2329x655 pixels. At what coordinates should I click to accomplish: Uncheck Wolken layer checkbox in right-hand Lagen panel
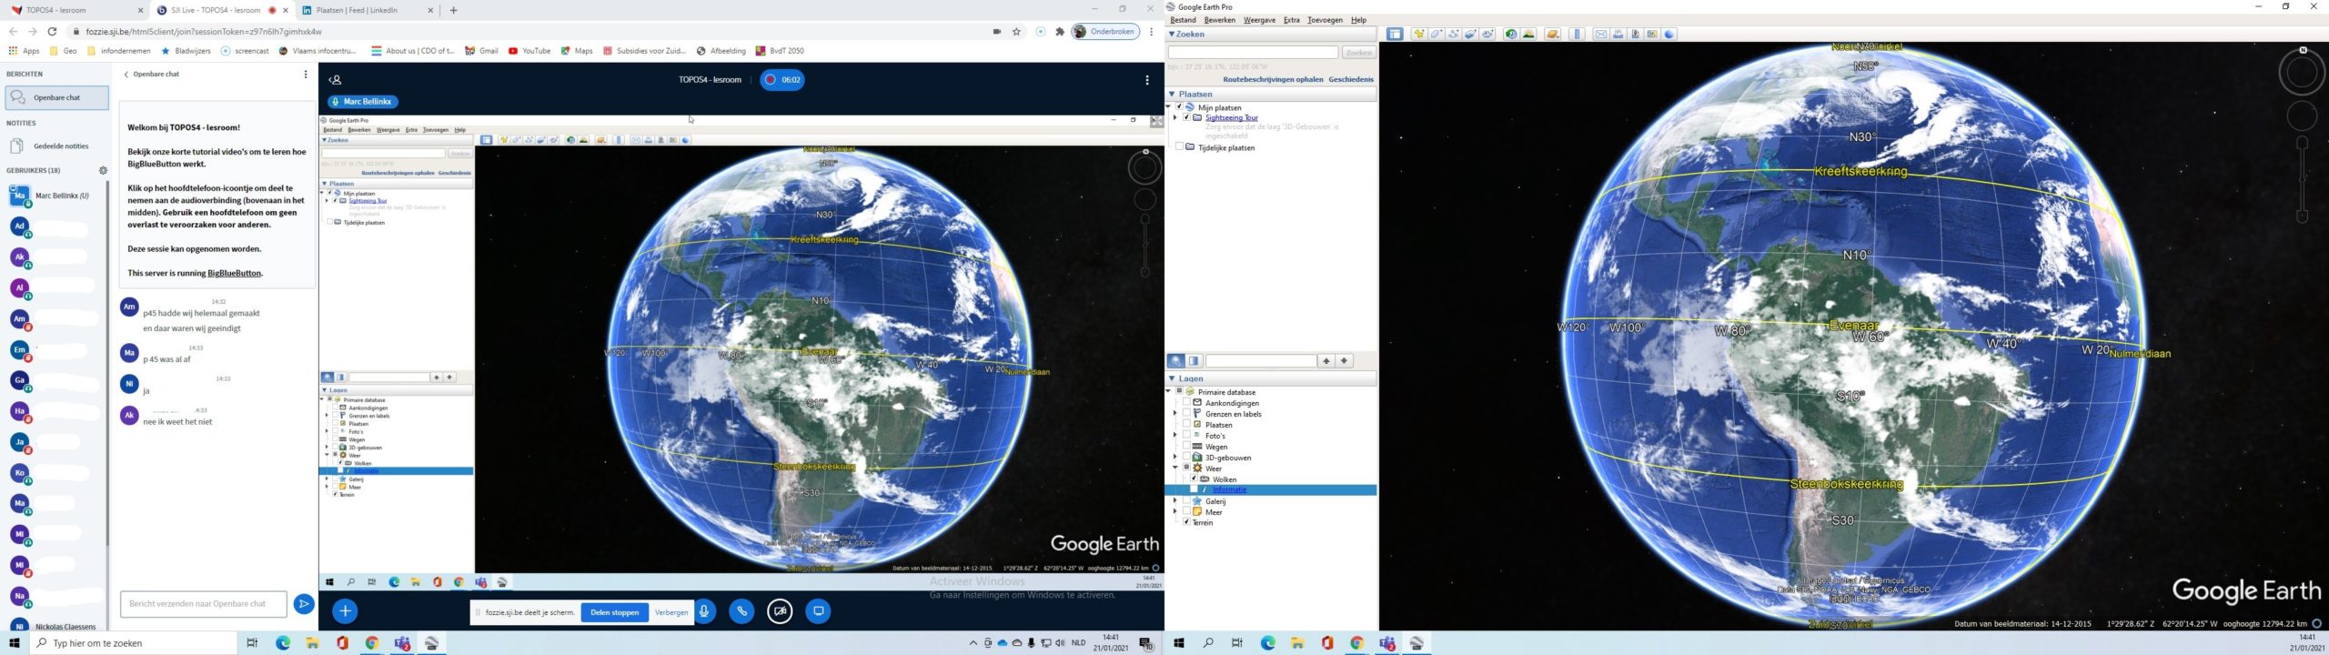pyautogui.click(x=1194, y=479)
